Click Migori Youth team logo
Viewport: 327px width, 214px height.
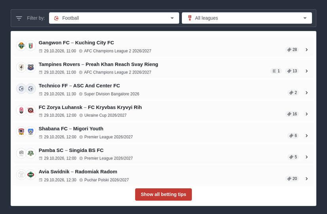tap(31, 131)
